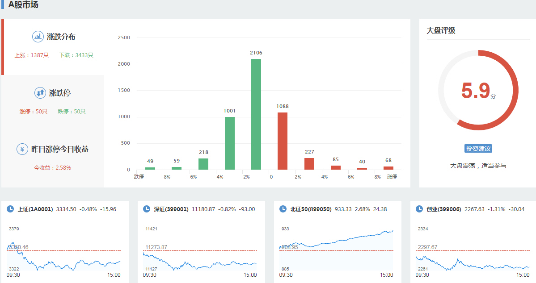Open the 上证(1A0001) index link

click(x=35, y=209)
